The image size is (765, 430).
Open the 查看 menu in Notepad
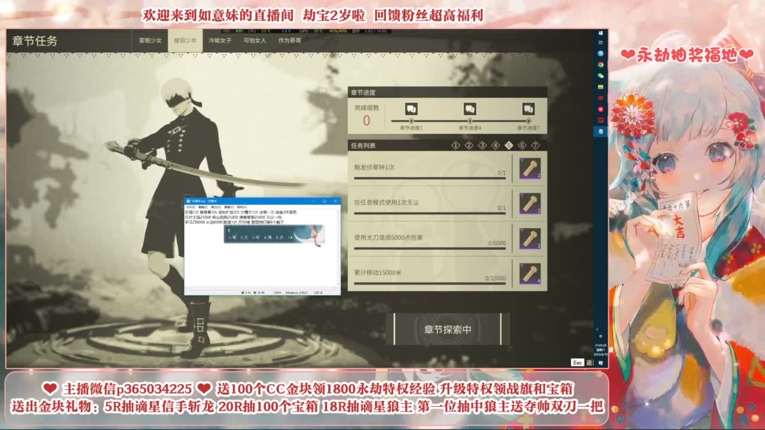(228, 207)
